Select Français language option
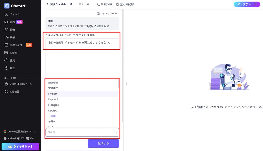 (53, 105)
